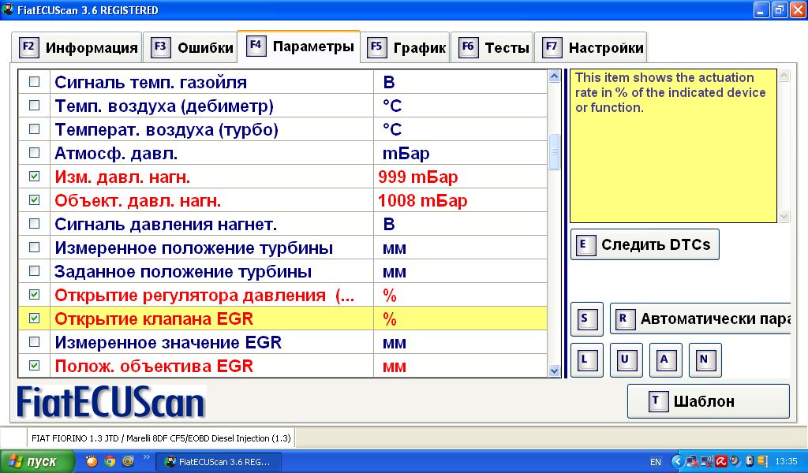Click FiatECUScan taskbar window button
The image size is (808, 473).
(x=217, y=462)
